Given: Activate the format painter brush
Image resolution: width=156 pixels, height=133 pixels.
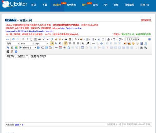Looking at the screenshot, I should click(x=56, y=39).
